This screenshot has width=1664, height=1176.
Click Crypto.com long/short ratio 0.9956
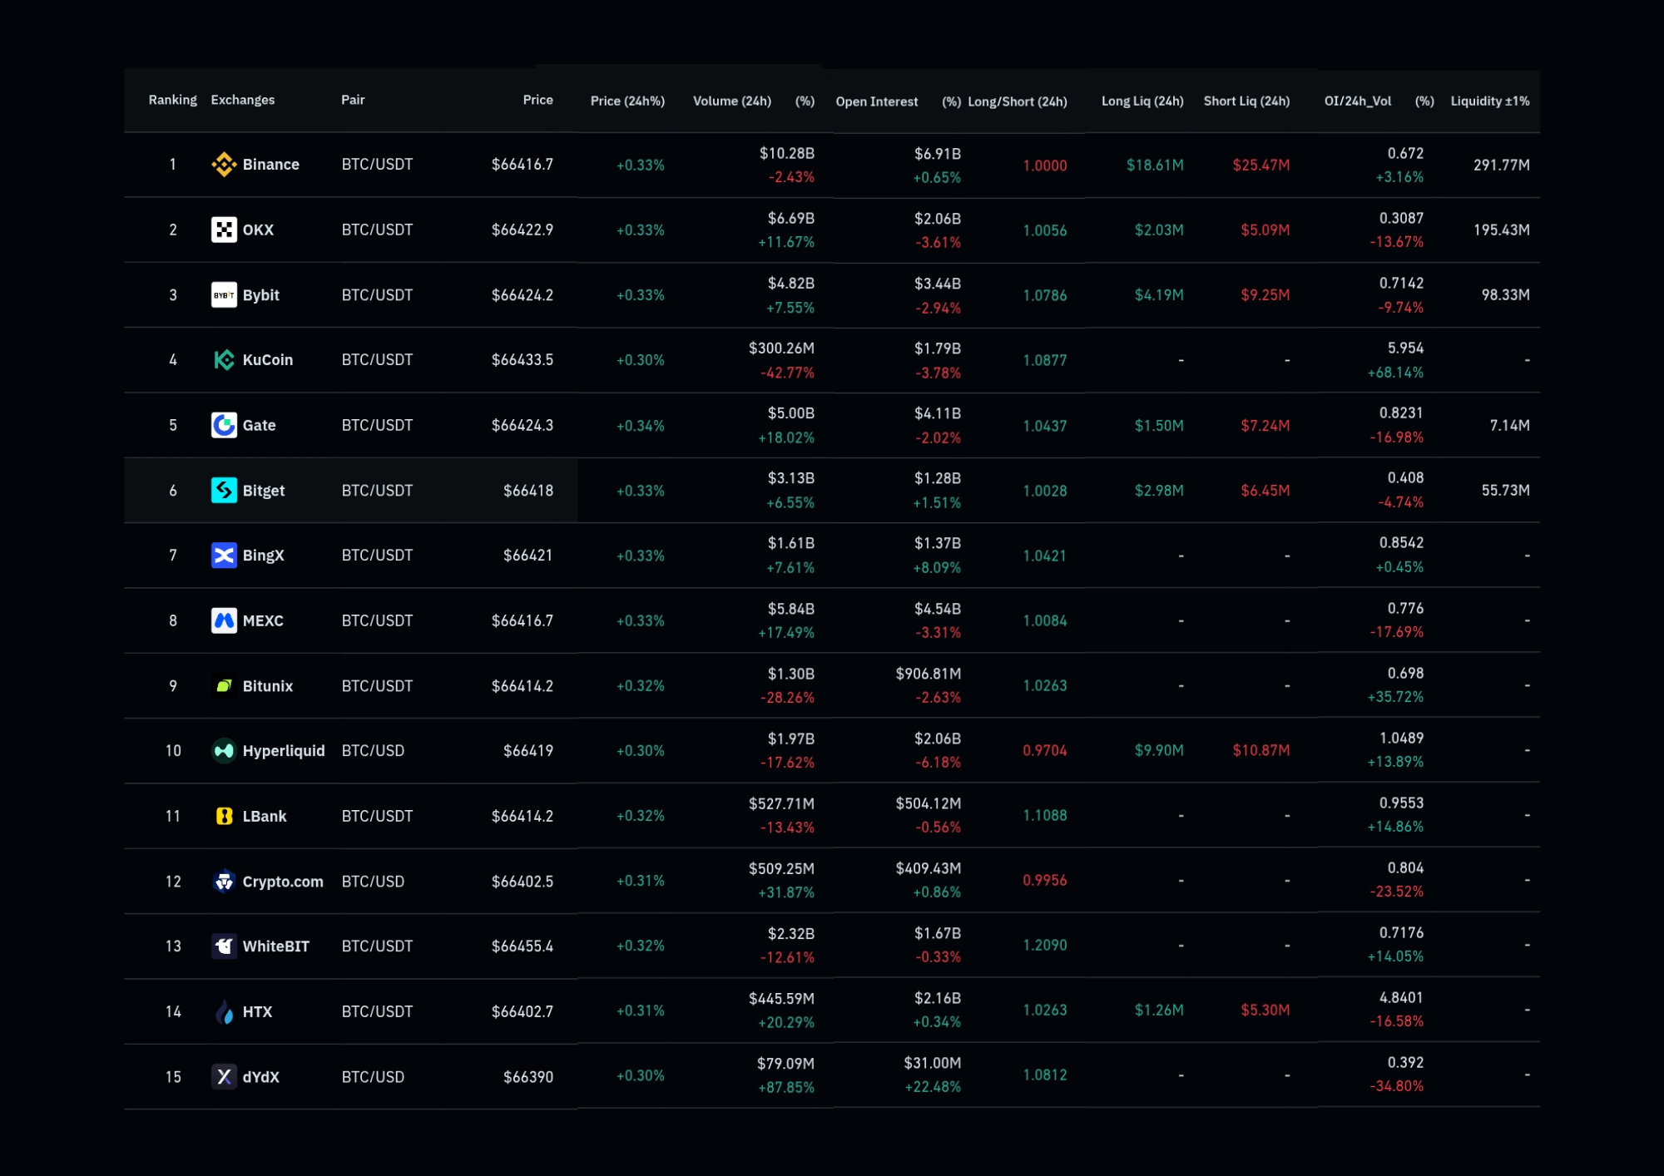(x=1045, y=881)
